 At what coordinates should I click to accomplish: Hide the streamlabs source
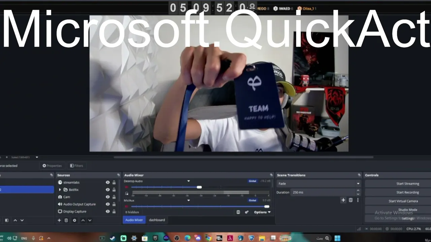(108, 183)
